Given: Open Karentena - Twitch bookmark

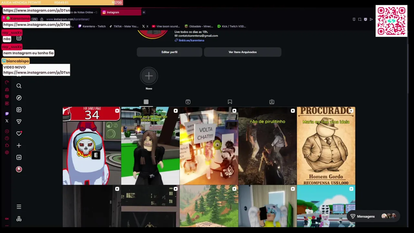Looking at the screenshot, I should (x=92, y=27).
